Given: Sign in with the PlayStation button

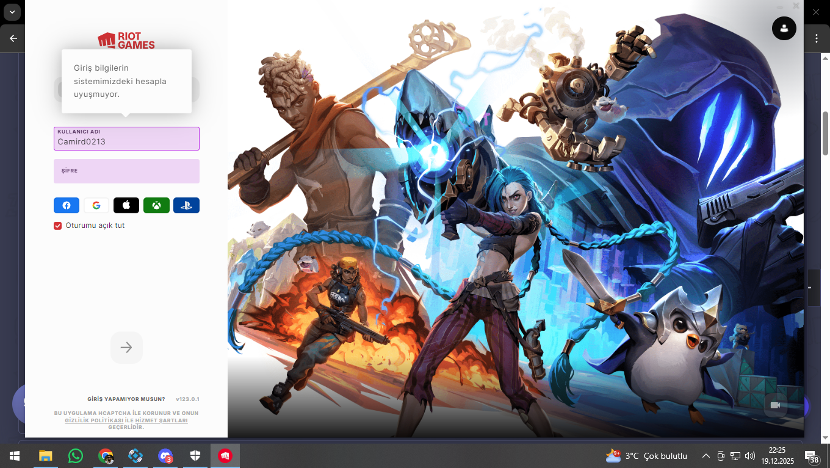Looking at the screenshot, I should pos(186,205).
